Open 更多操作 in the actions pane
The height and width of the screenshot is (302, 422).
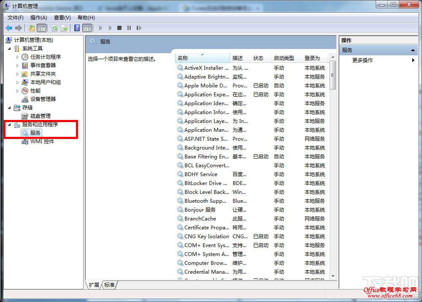(x=362, y=60)
